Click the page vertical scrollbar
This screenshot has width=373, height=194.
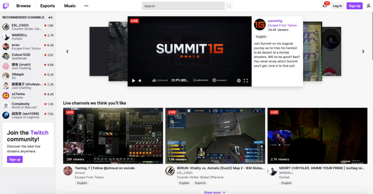(372, 36)
